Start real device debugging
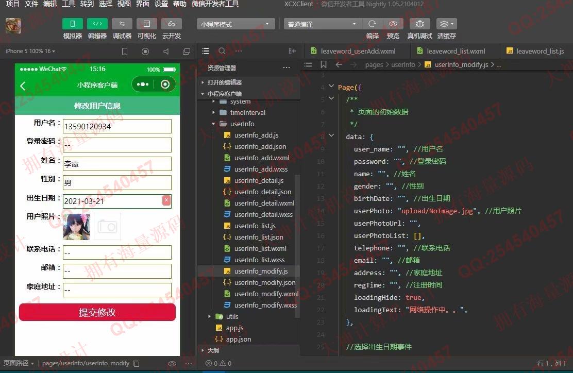 419,24
